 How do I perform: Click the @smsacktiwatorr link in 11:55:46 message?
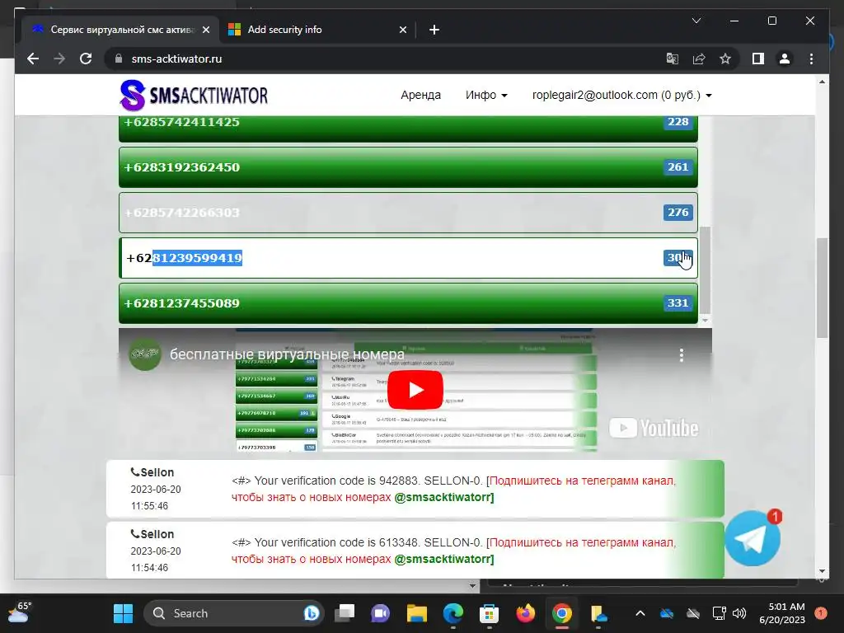[x=444, y=497]
